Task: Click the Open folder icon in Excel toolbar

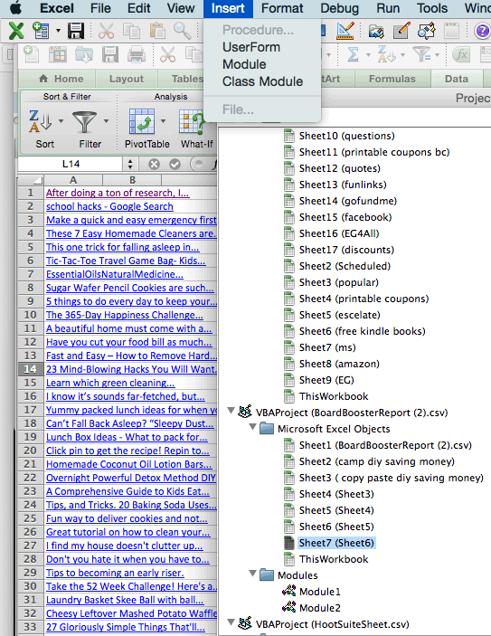Action: coord(83,54)
